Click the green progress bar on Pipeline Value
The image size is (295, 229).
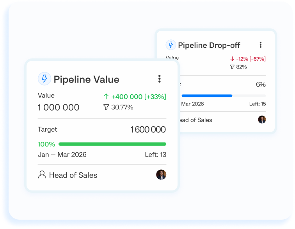112,144
